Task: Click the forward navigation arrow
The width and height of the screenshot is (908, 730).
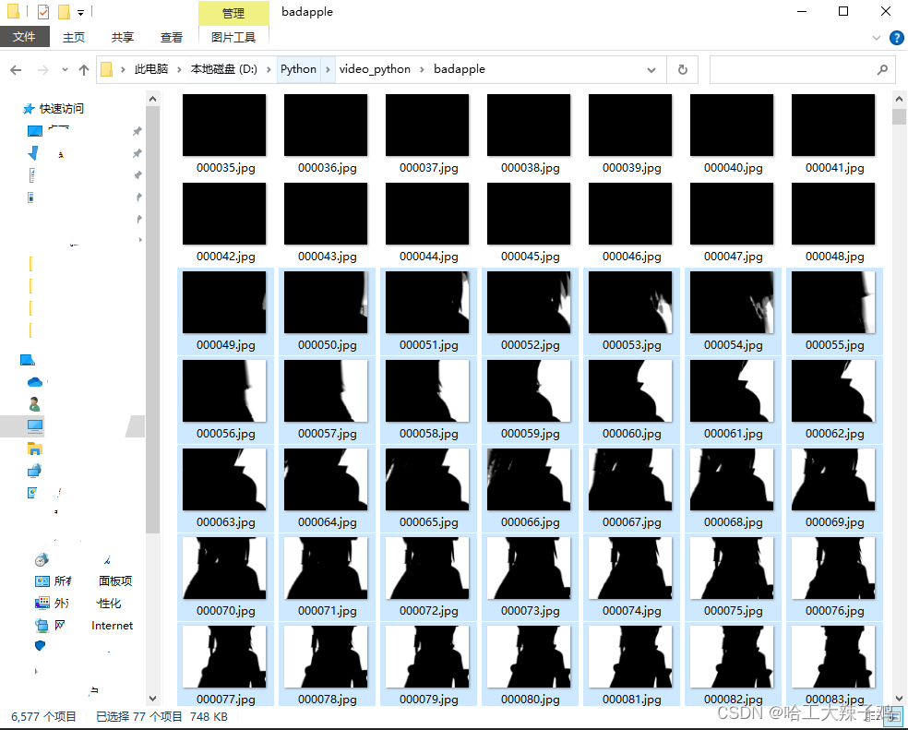Action: [x=42, y=70]
